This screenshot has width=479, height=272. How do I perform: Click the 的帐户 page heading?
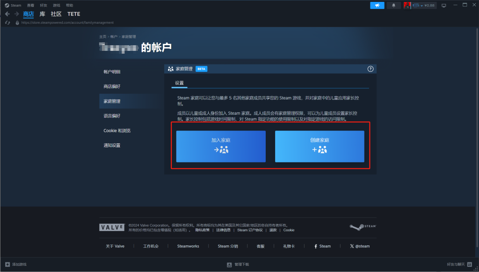pyautogui.click(x=156, y=47)
